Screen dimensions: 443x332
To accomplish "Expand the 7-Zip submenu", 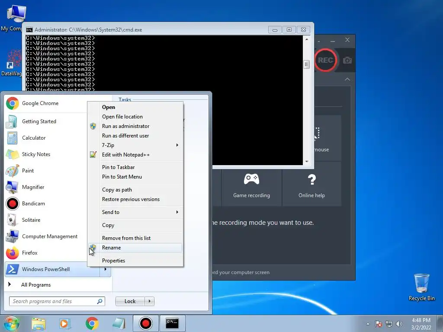I will (135, 145).
